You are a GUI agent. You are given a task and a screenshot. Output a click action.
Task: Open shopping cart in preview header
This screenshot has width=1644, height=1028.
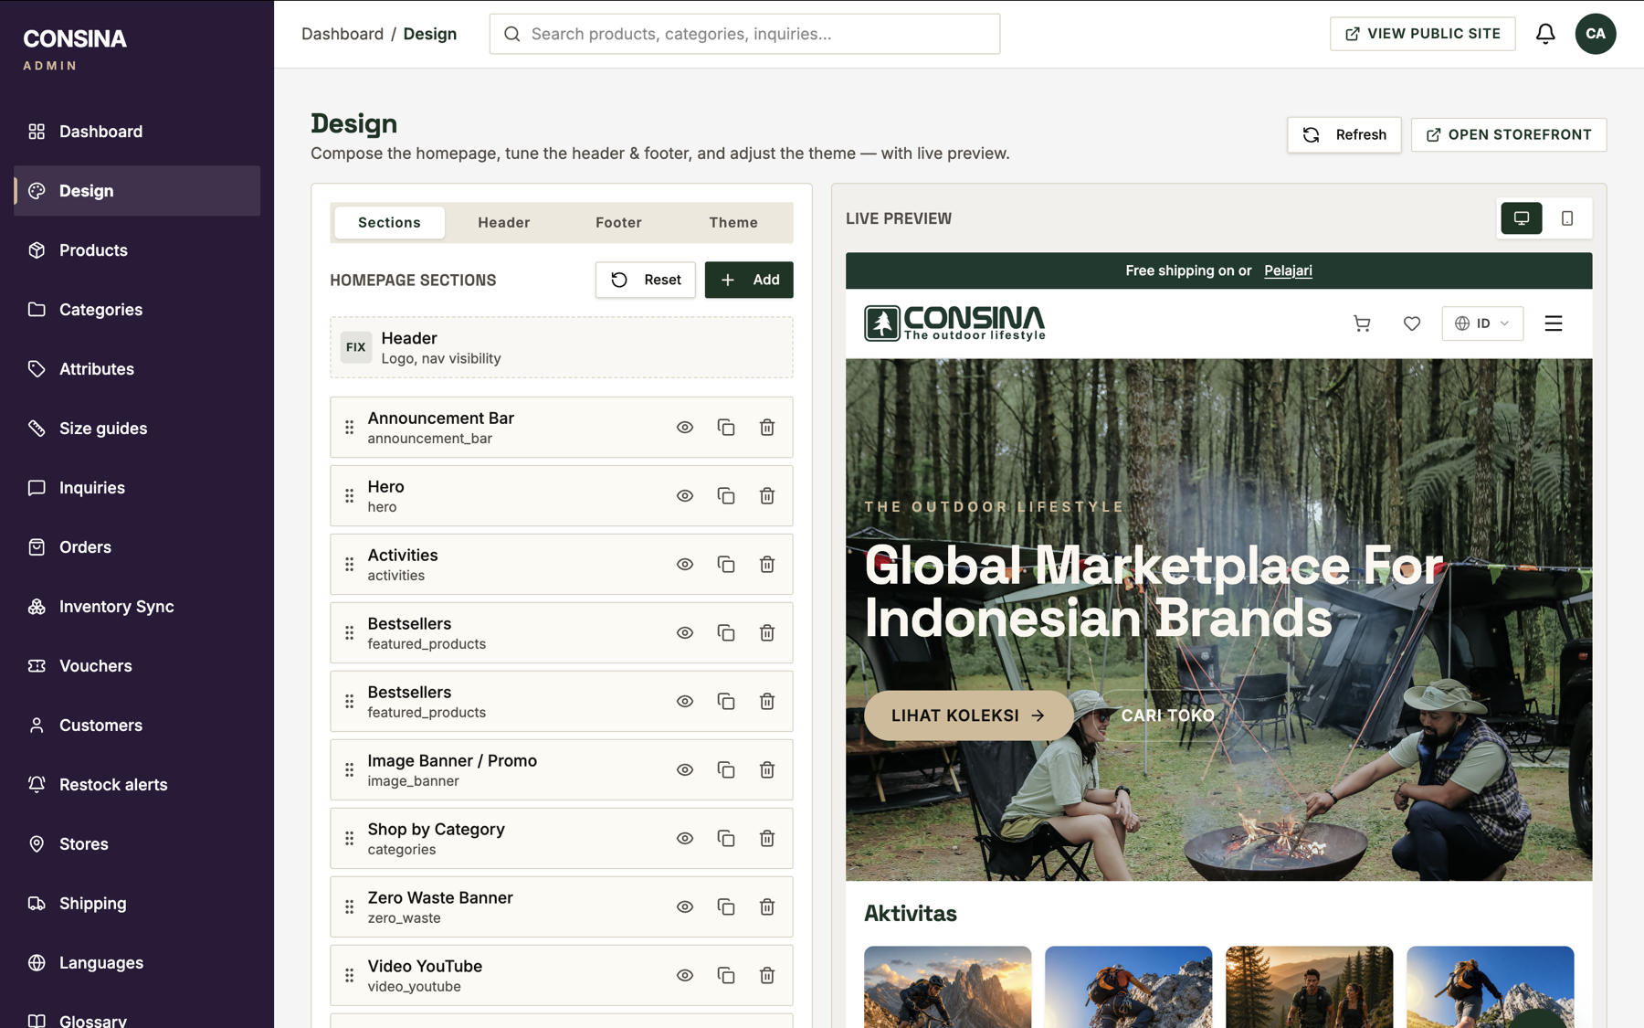click(x=1362, y=323)
